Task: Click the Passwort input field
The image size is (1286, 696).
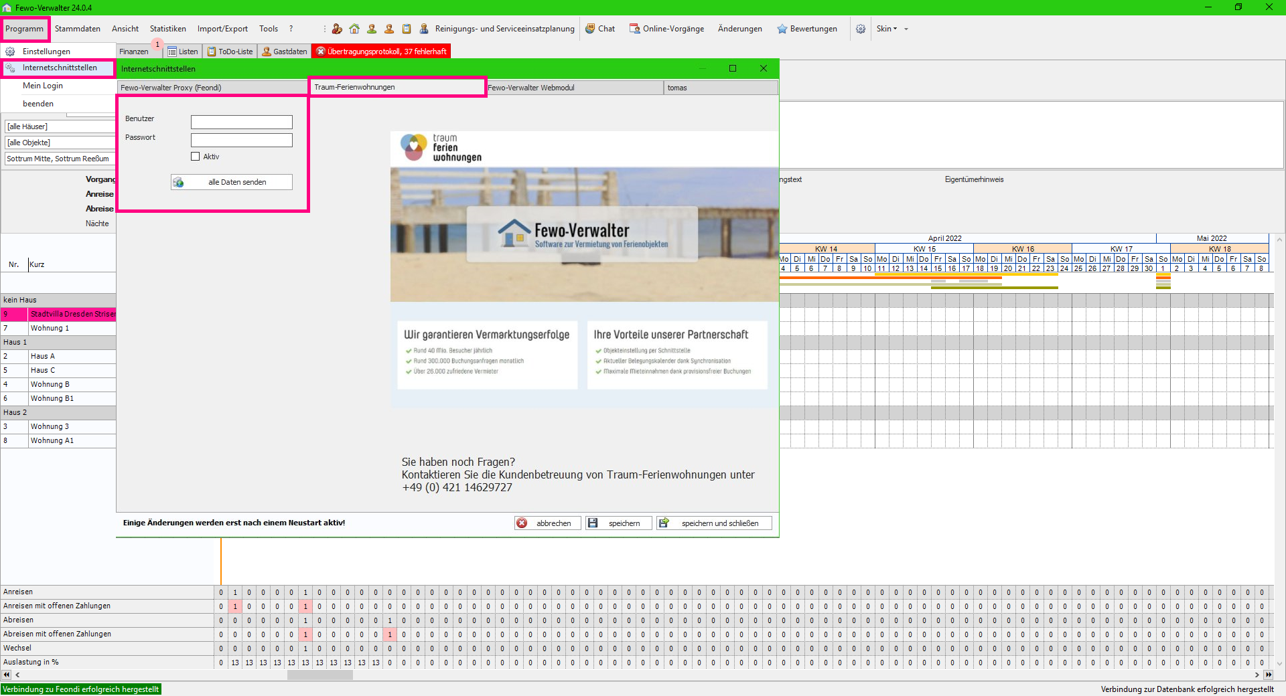Action: tap(242, 140)
